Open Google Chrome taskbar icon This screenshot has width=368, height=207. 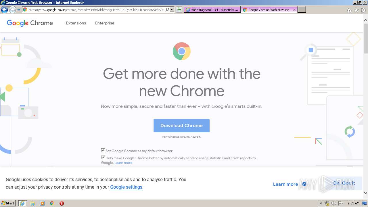pos(52,203)
